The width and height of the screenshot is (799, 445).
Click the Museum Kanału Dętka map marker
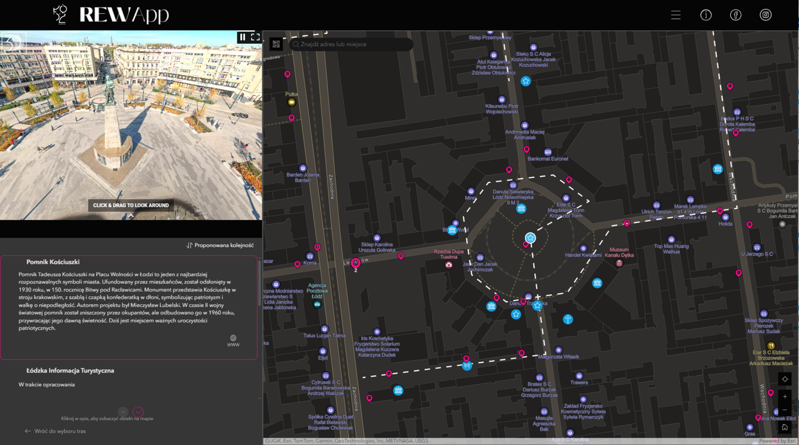point(619,263)
